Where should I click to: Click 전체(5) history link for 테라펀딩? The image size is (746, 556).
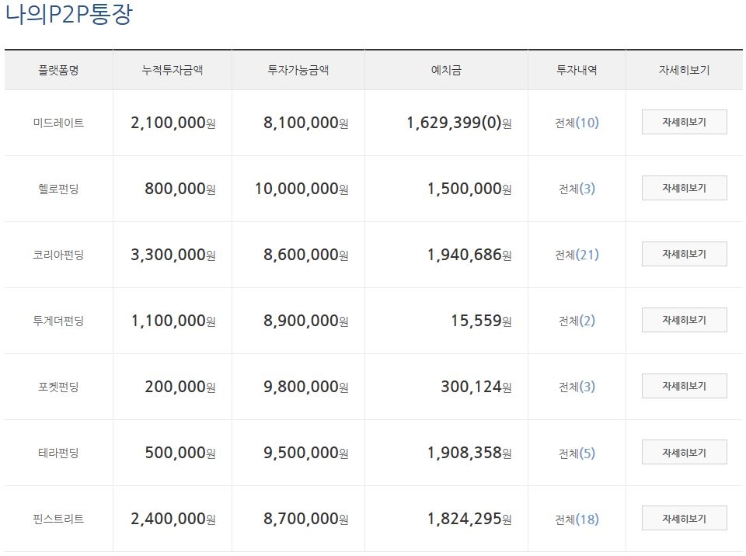coord(577,453)
